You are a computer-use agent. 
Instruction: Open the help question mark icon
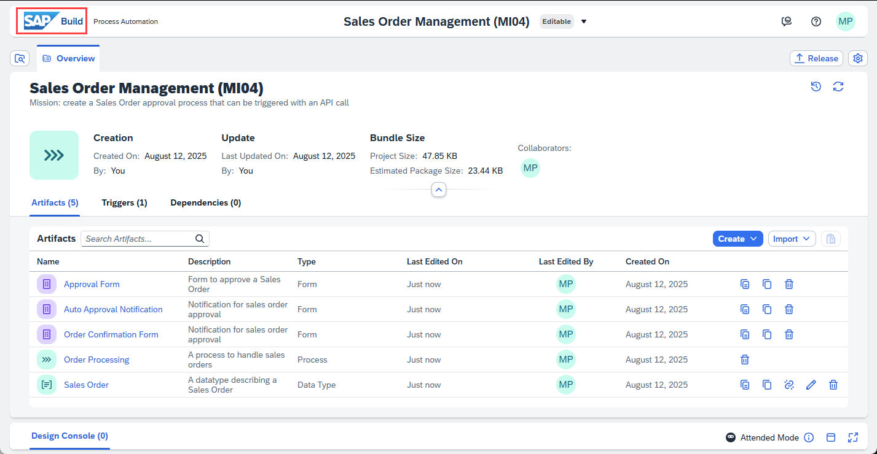point(816,21)
